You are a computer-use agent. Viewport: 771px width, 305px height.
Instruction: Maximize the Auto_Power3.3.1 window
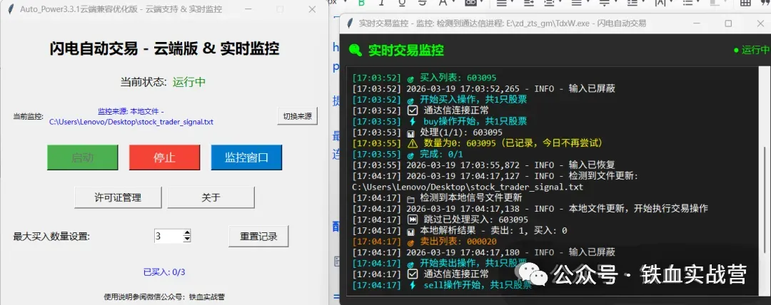[281, 9]
